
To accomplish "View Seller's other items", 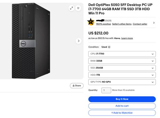I will pyautogui.click(x=122, y=24).
